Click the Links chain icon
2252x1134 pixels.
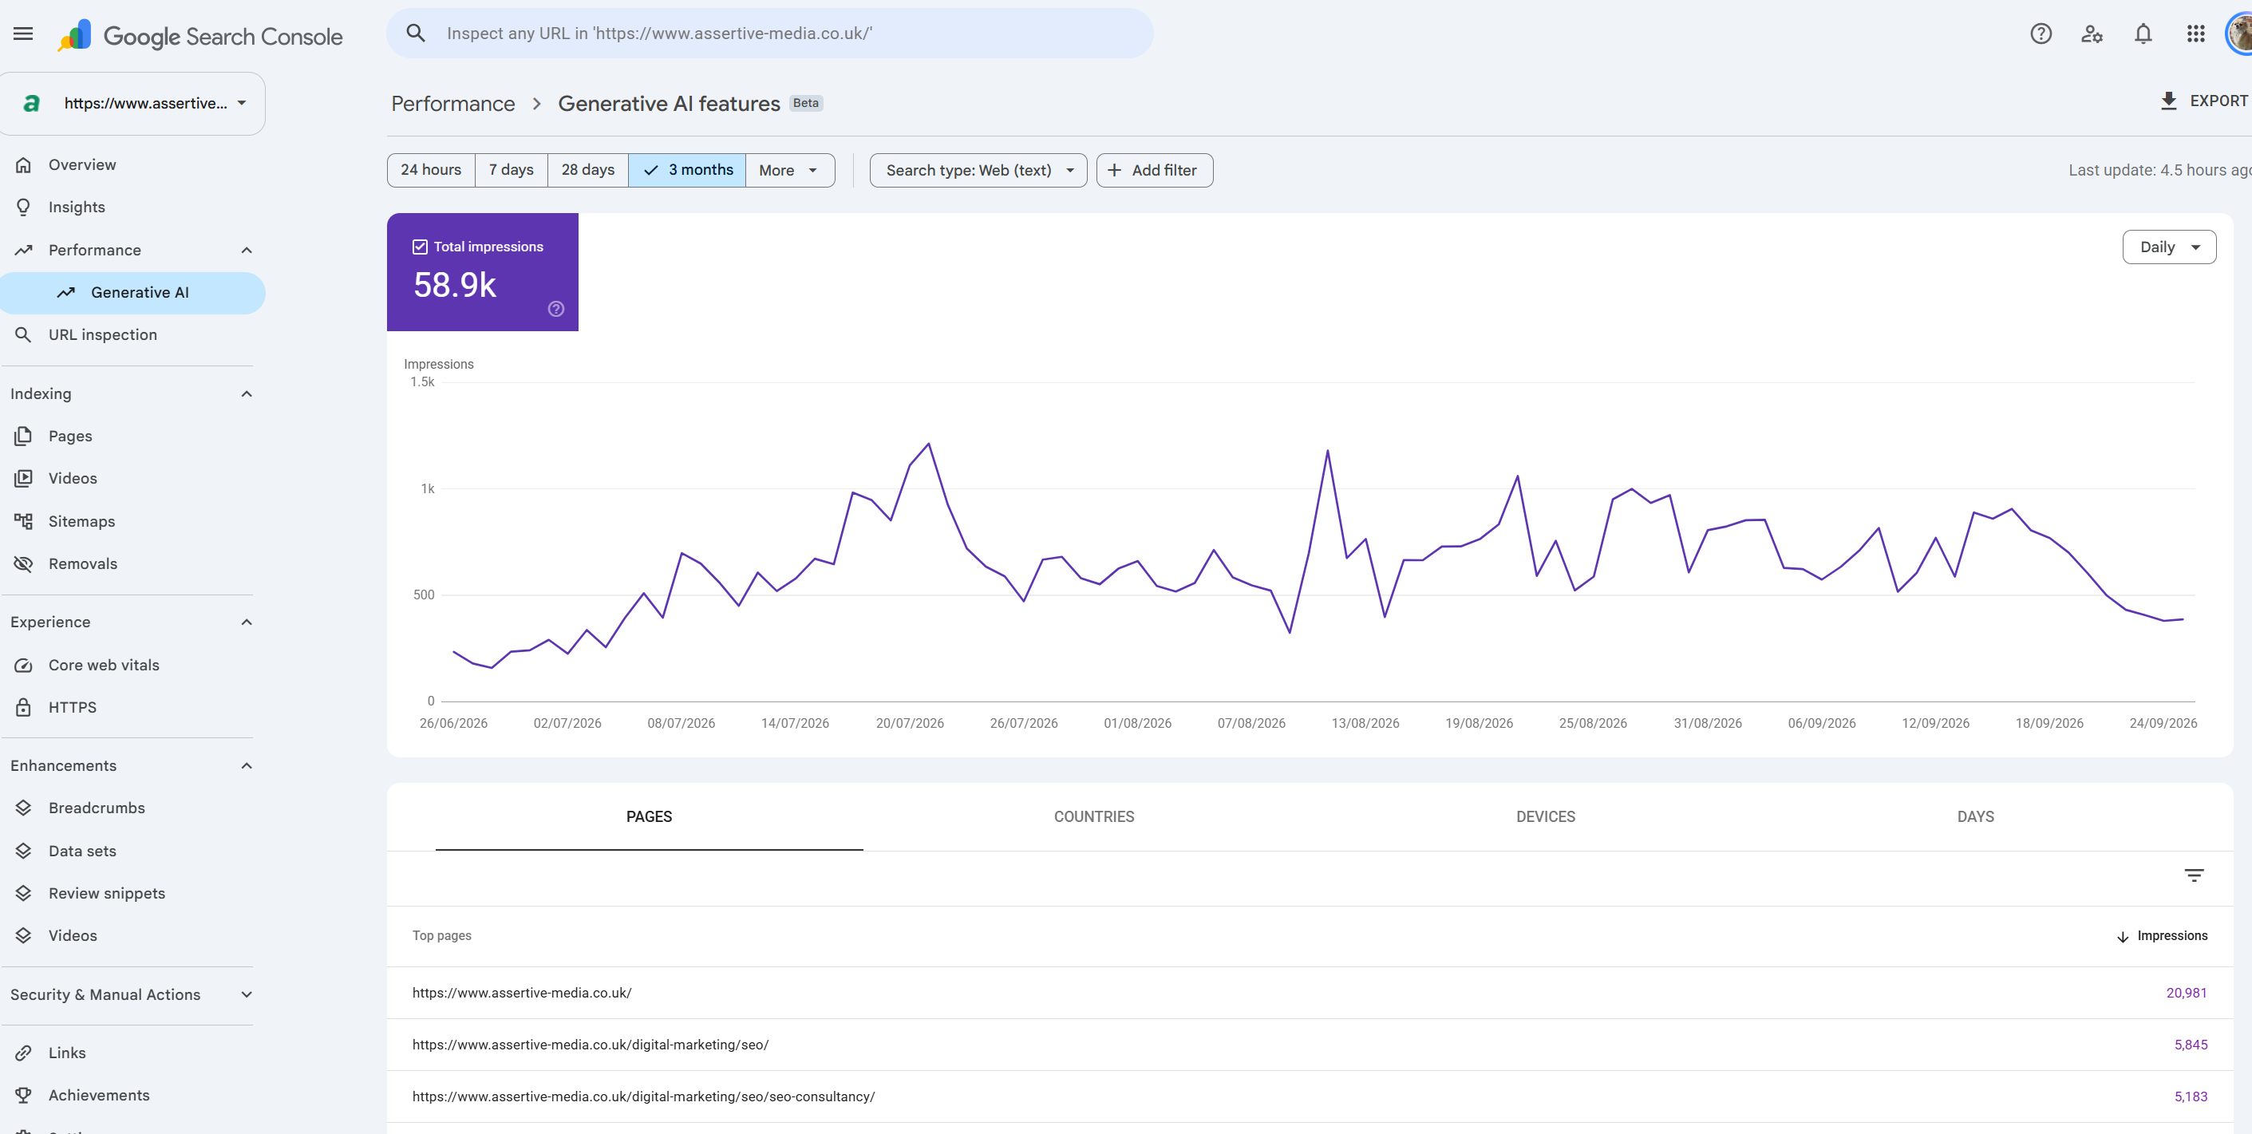point(24,1053)
